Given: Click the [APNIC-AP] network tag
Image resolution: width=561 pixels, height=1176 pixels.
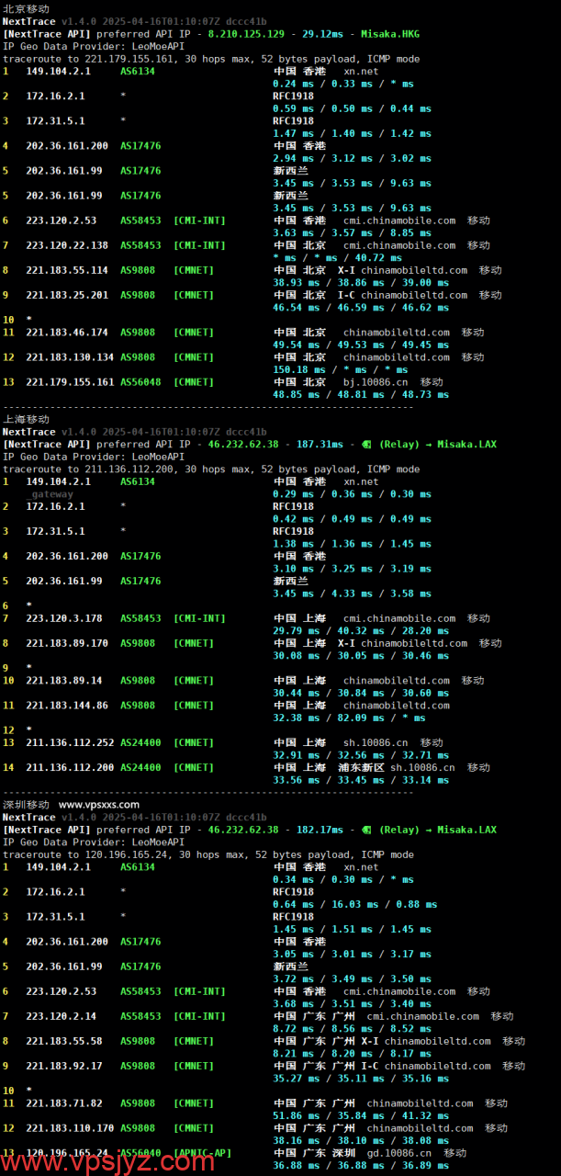Looking at the screenshot, I should 202,1153.
